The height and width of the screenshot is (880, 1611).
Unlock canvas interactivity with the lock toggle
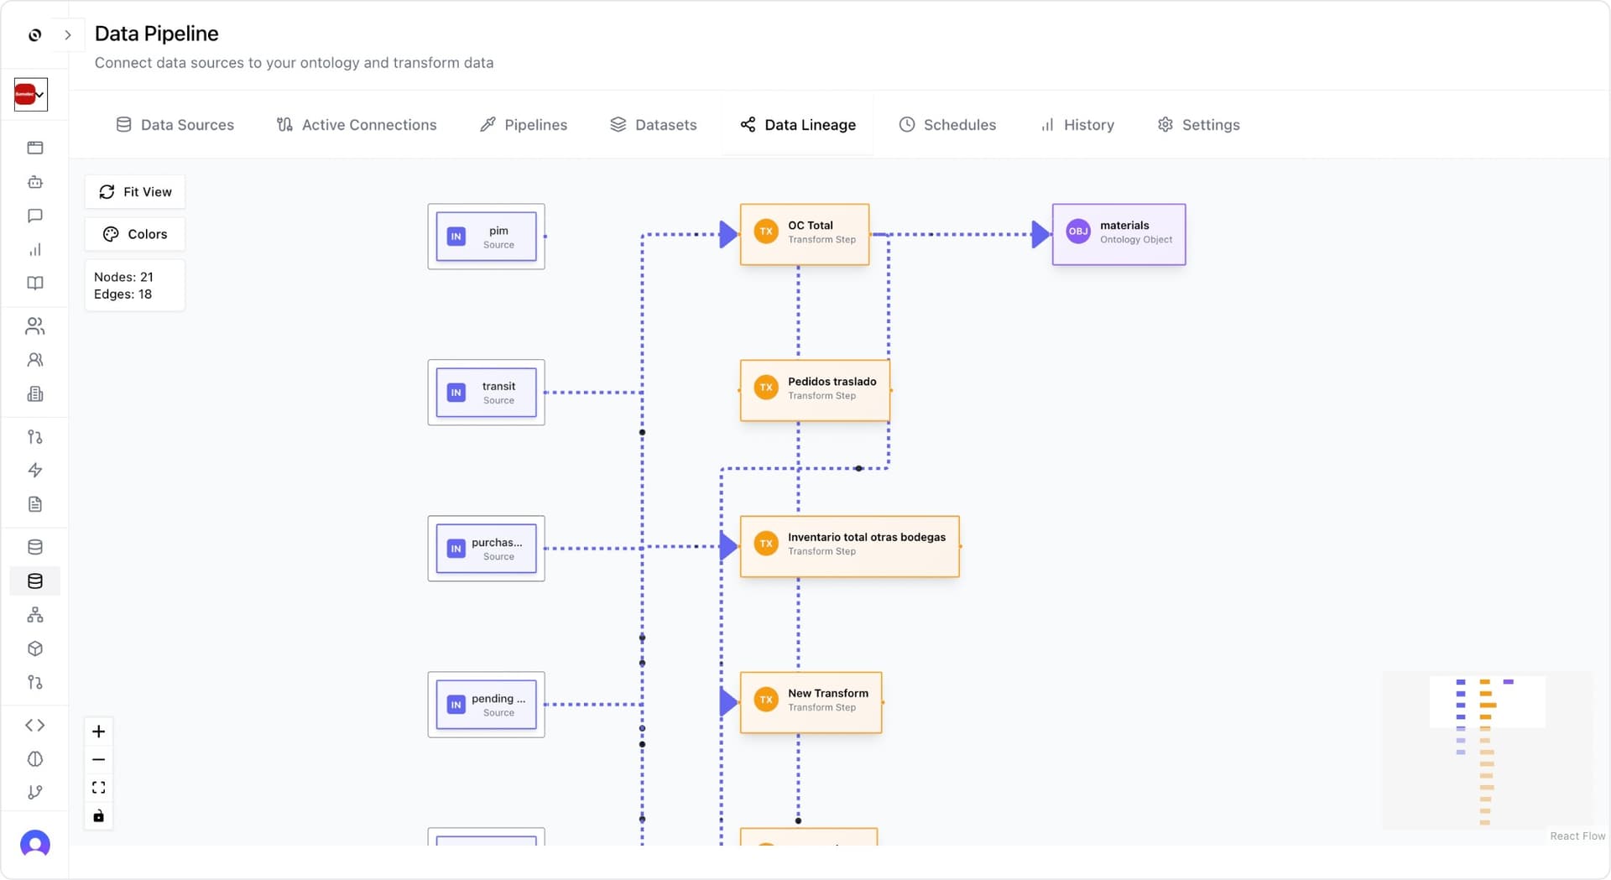click(98, 815)
